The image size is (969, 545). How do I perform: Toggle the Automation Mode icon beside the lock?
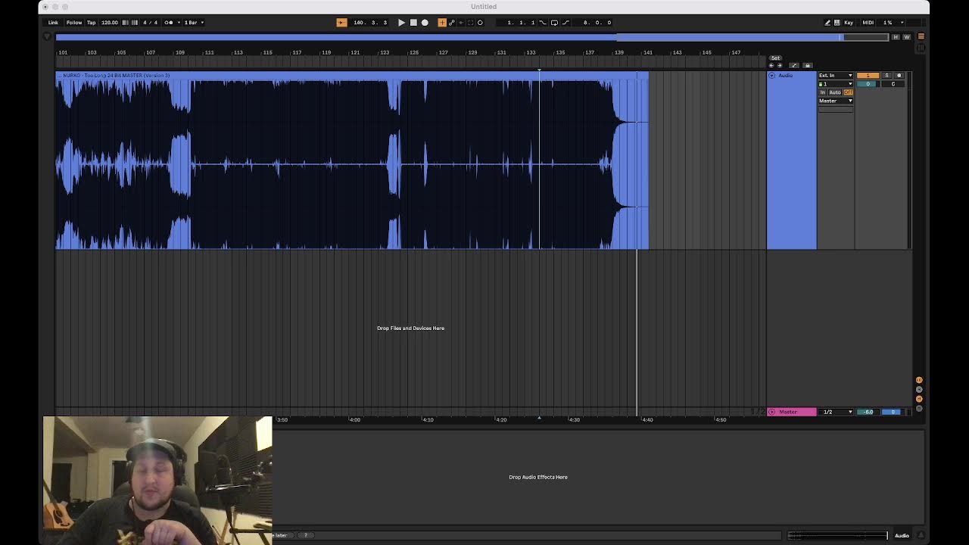[794, 66]
